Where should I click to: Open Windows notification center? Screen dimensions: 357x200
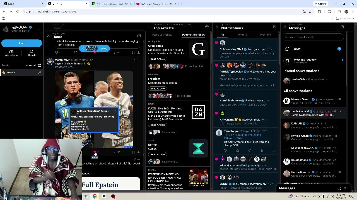click(x=351, y=196)
